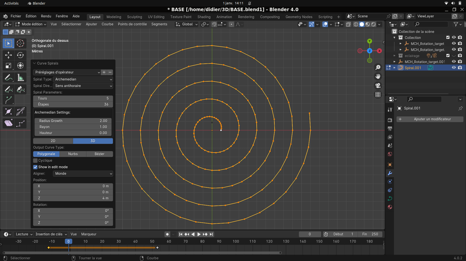Uncheck Show in edit mode
The image size is (466, 261).
coord(35,167)
